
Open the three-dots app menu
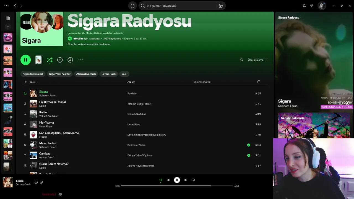tap(6, 6)
